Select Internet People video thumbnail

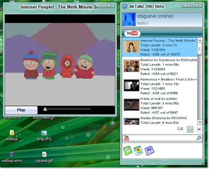point(131,46)
